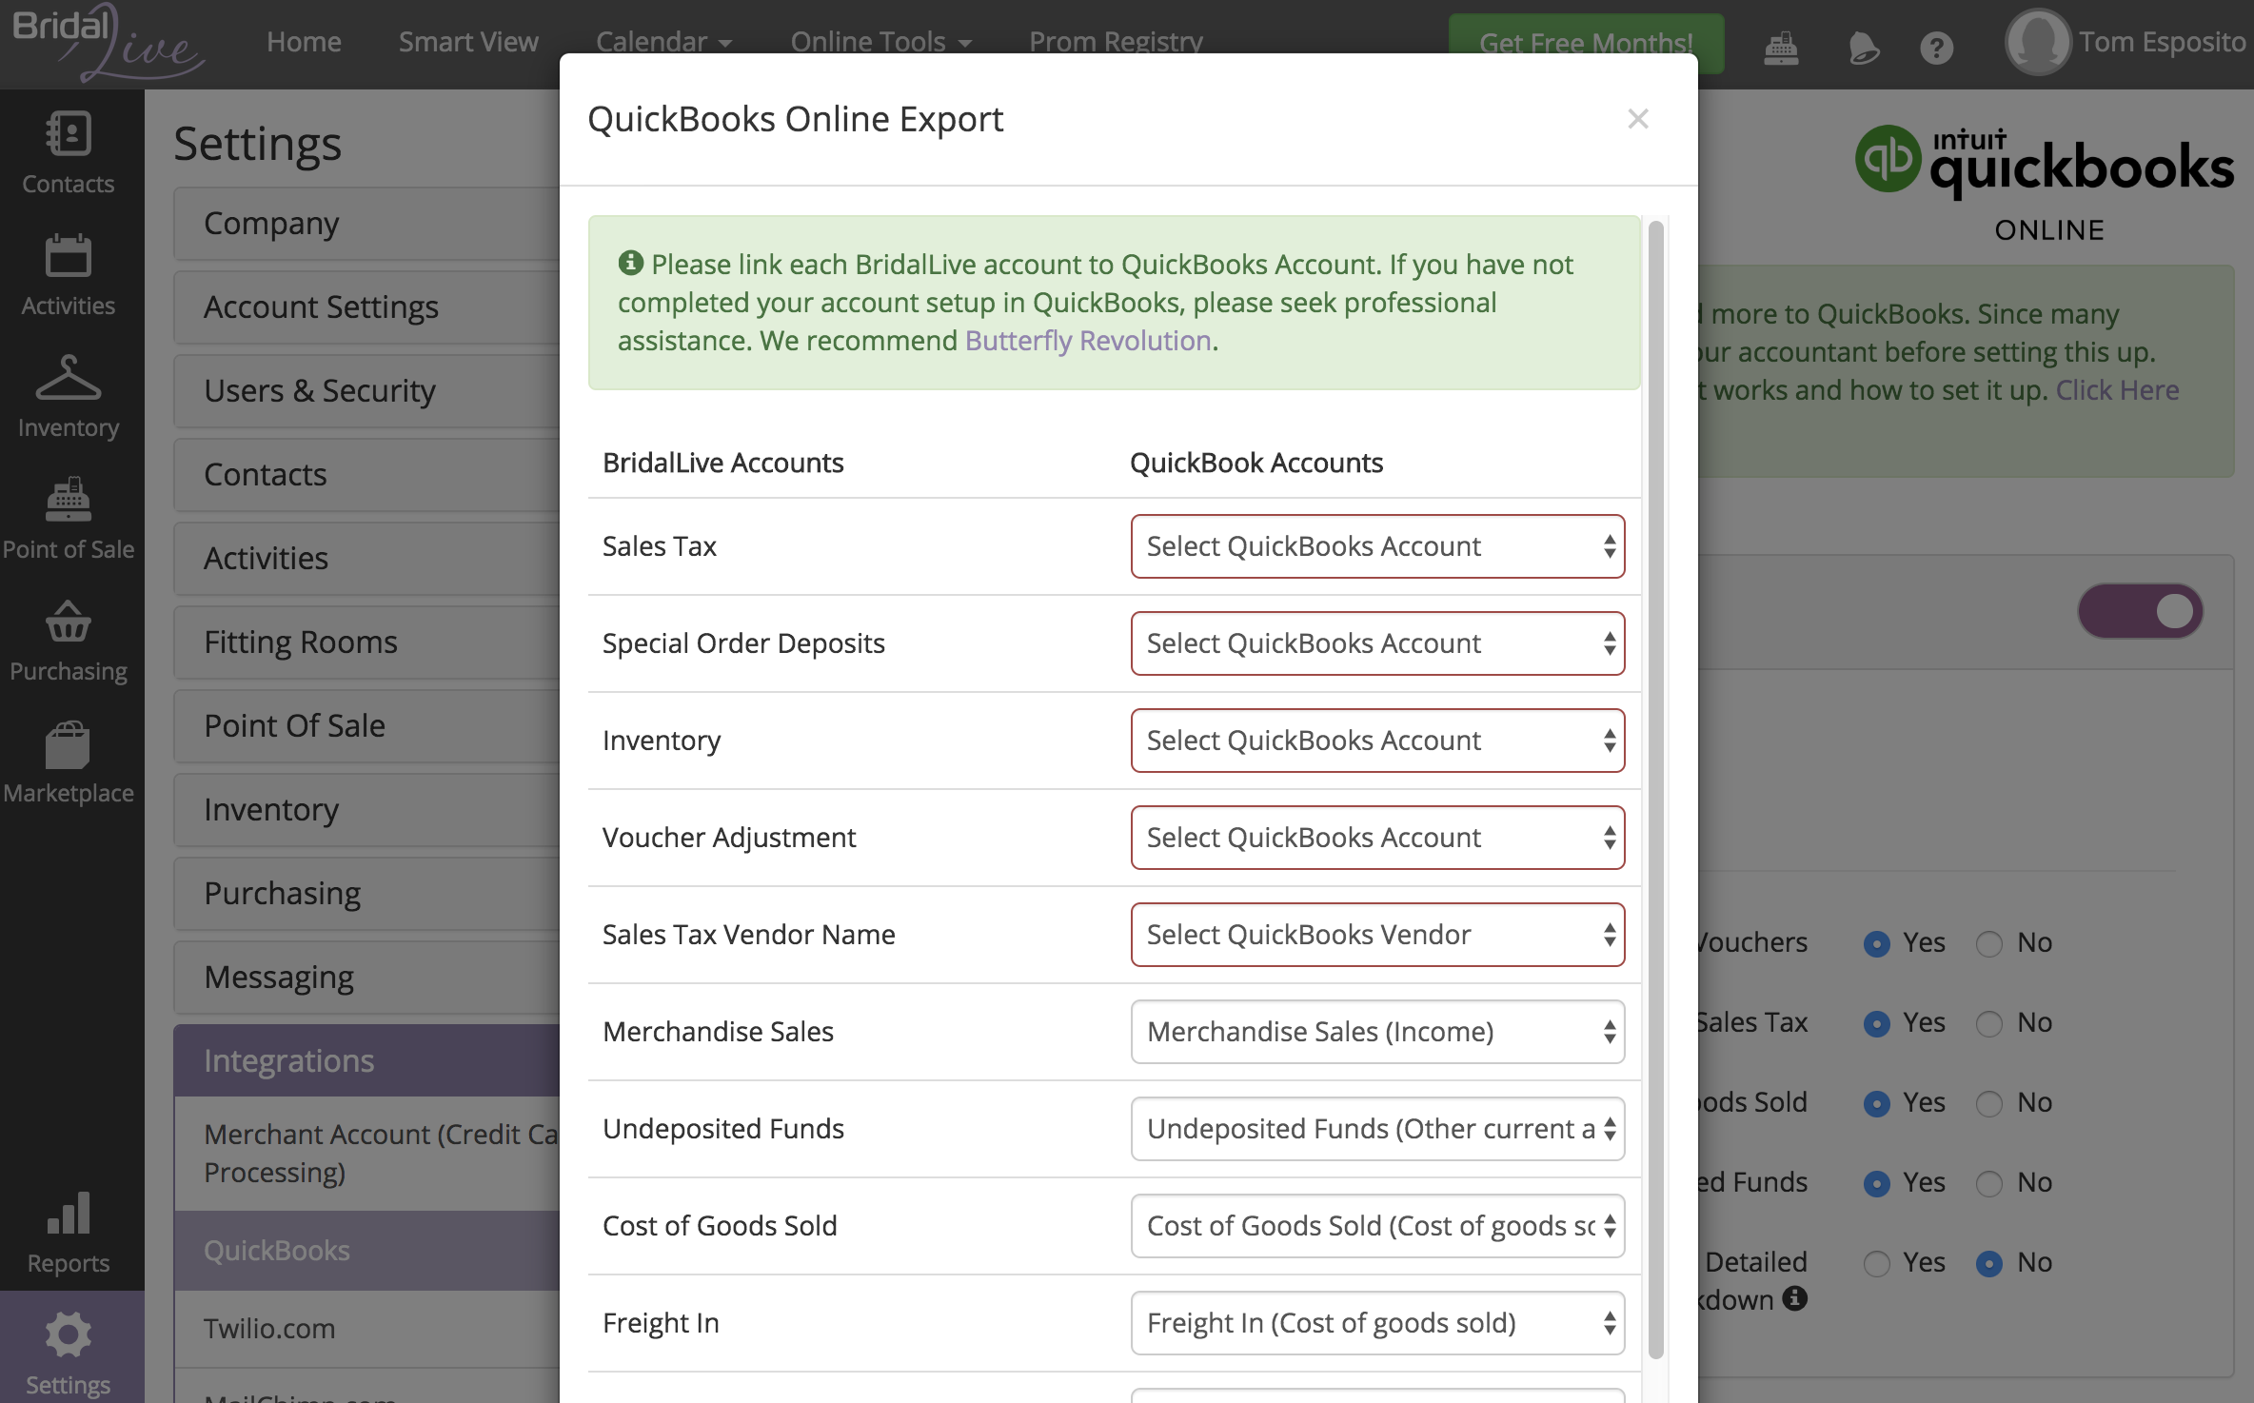Close the QuickBooks Online Export dialog
The height and width of the screenshot is (1403, 2254).
(x=1637, y=119)
